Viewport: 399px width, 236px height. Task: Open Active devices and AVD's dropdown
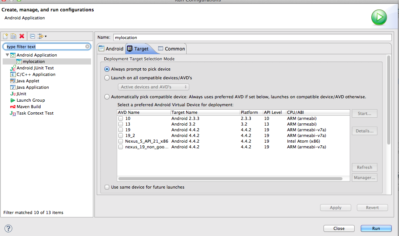point(153,87)
